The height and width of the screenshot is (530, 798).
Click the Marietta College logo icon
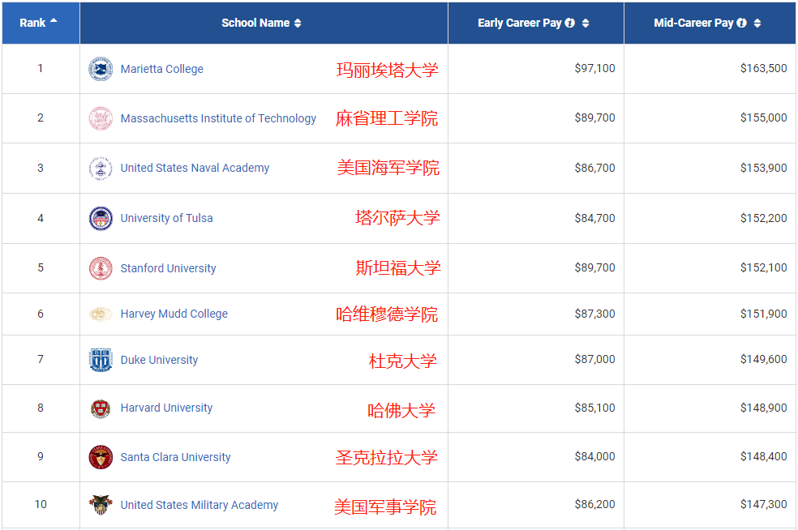pyautogui.click(x=101, y=69)
